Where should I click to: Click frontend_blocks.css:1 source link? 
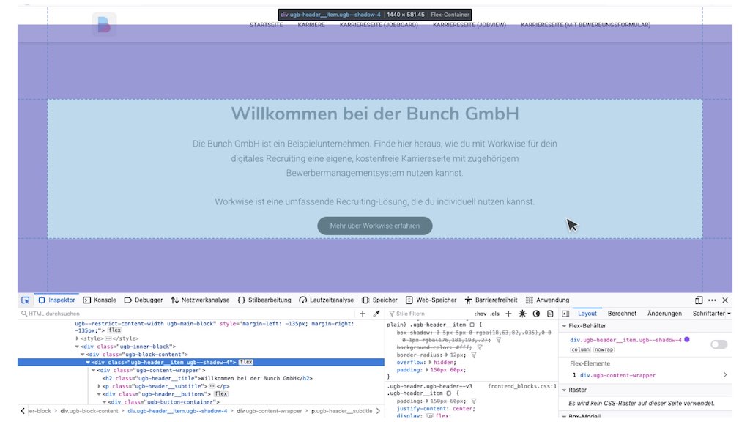click(x=522, y=385)
